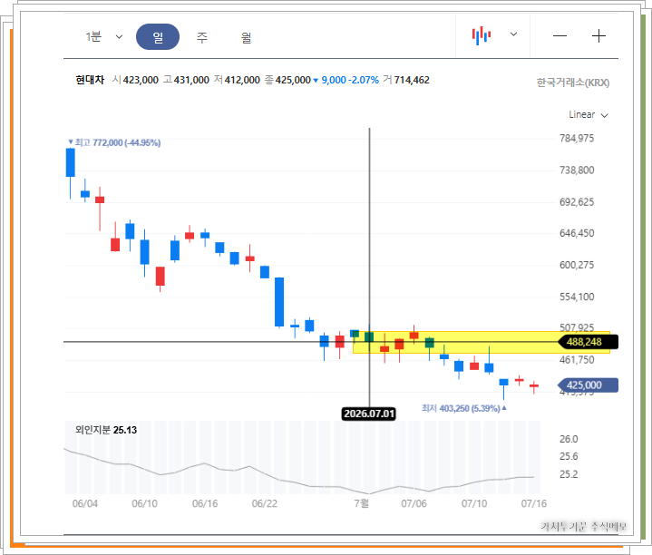
Task: Click the 외인지분 25.13 indicator label
Action: tap(106, 430)
